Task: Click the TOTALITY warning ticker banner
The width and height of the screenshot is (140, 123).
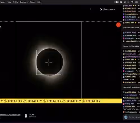Action: (x=61, y=101)
